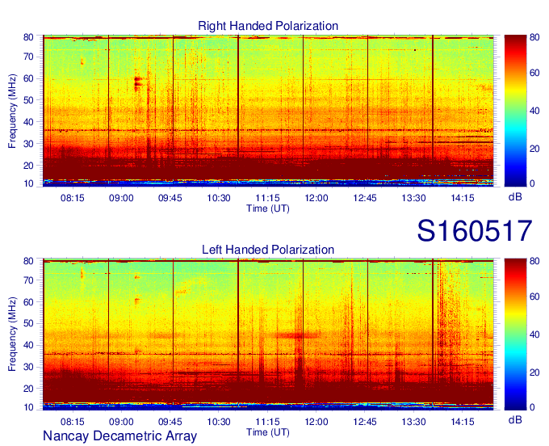Click the 60 MHz tick on the top frequency axis

pyautogui.click(x=28, y=78)
